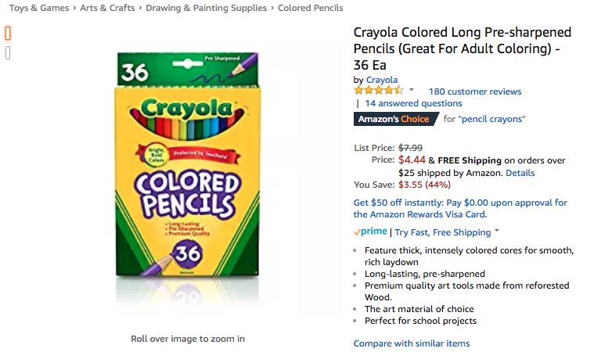
Task: Open the Colored Pencils breadcrumb
Action: [311, 8]
